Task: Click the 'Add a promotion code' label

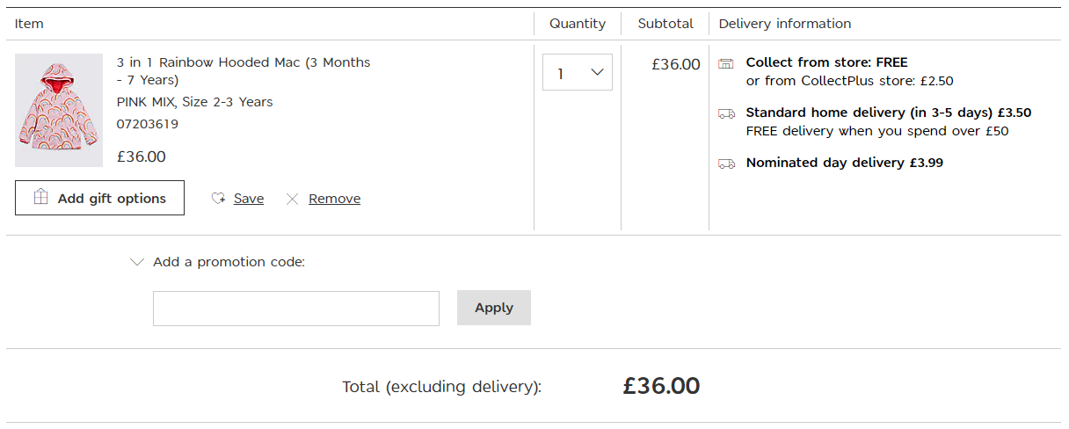Action: click(x=229, y=262)
